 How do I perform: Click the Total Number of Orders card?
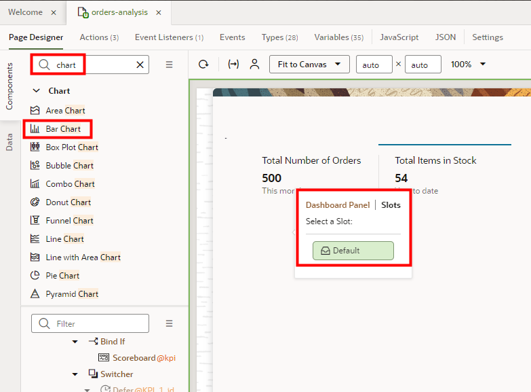311,175
